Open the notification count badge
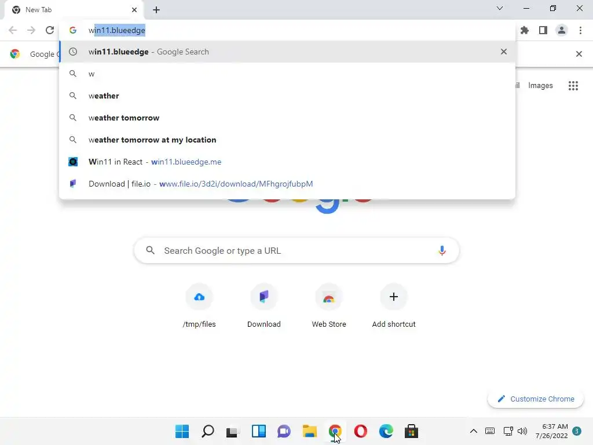Image resolution: width=593 pixels, height=445 pixels. (577, 431)
